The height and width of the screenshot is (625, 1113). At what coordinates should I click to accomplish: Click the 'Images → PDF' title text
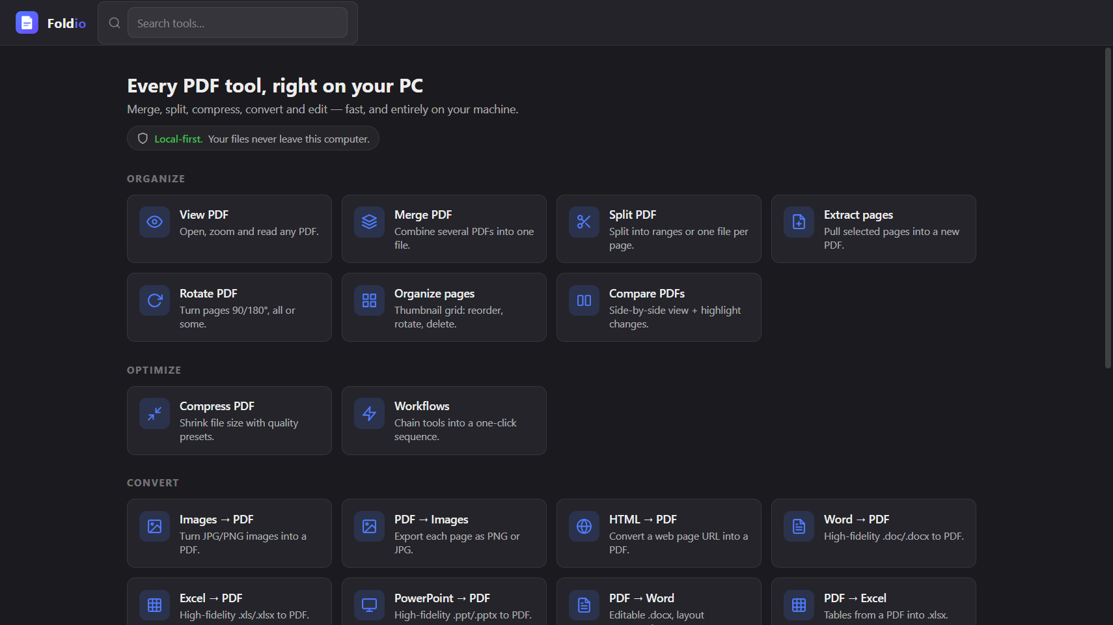(x=217, y=520)
